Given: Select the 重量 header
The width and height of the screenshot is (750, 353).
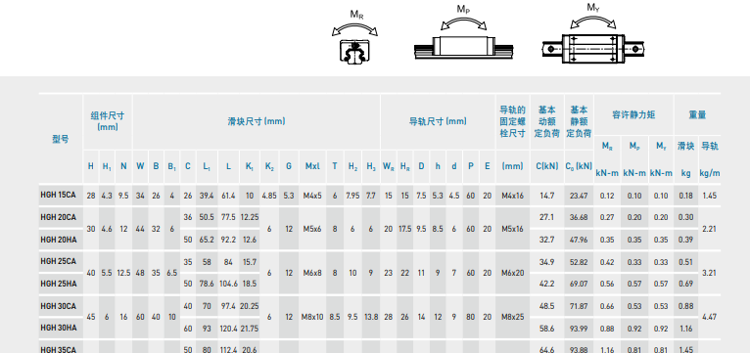Looking at the screenshot, I should click(697, 114).
